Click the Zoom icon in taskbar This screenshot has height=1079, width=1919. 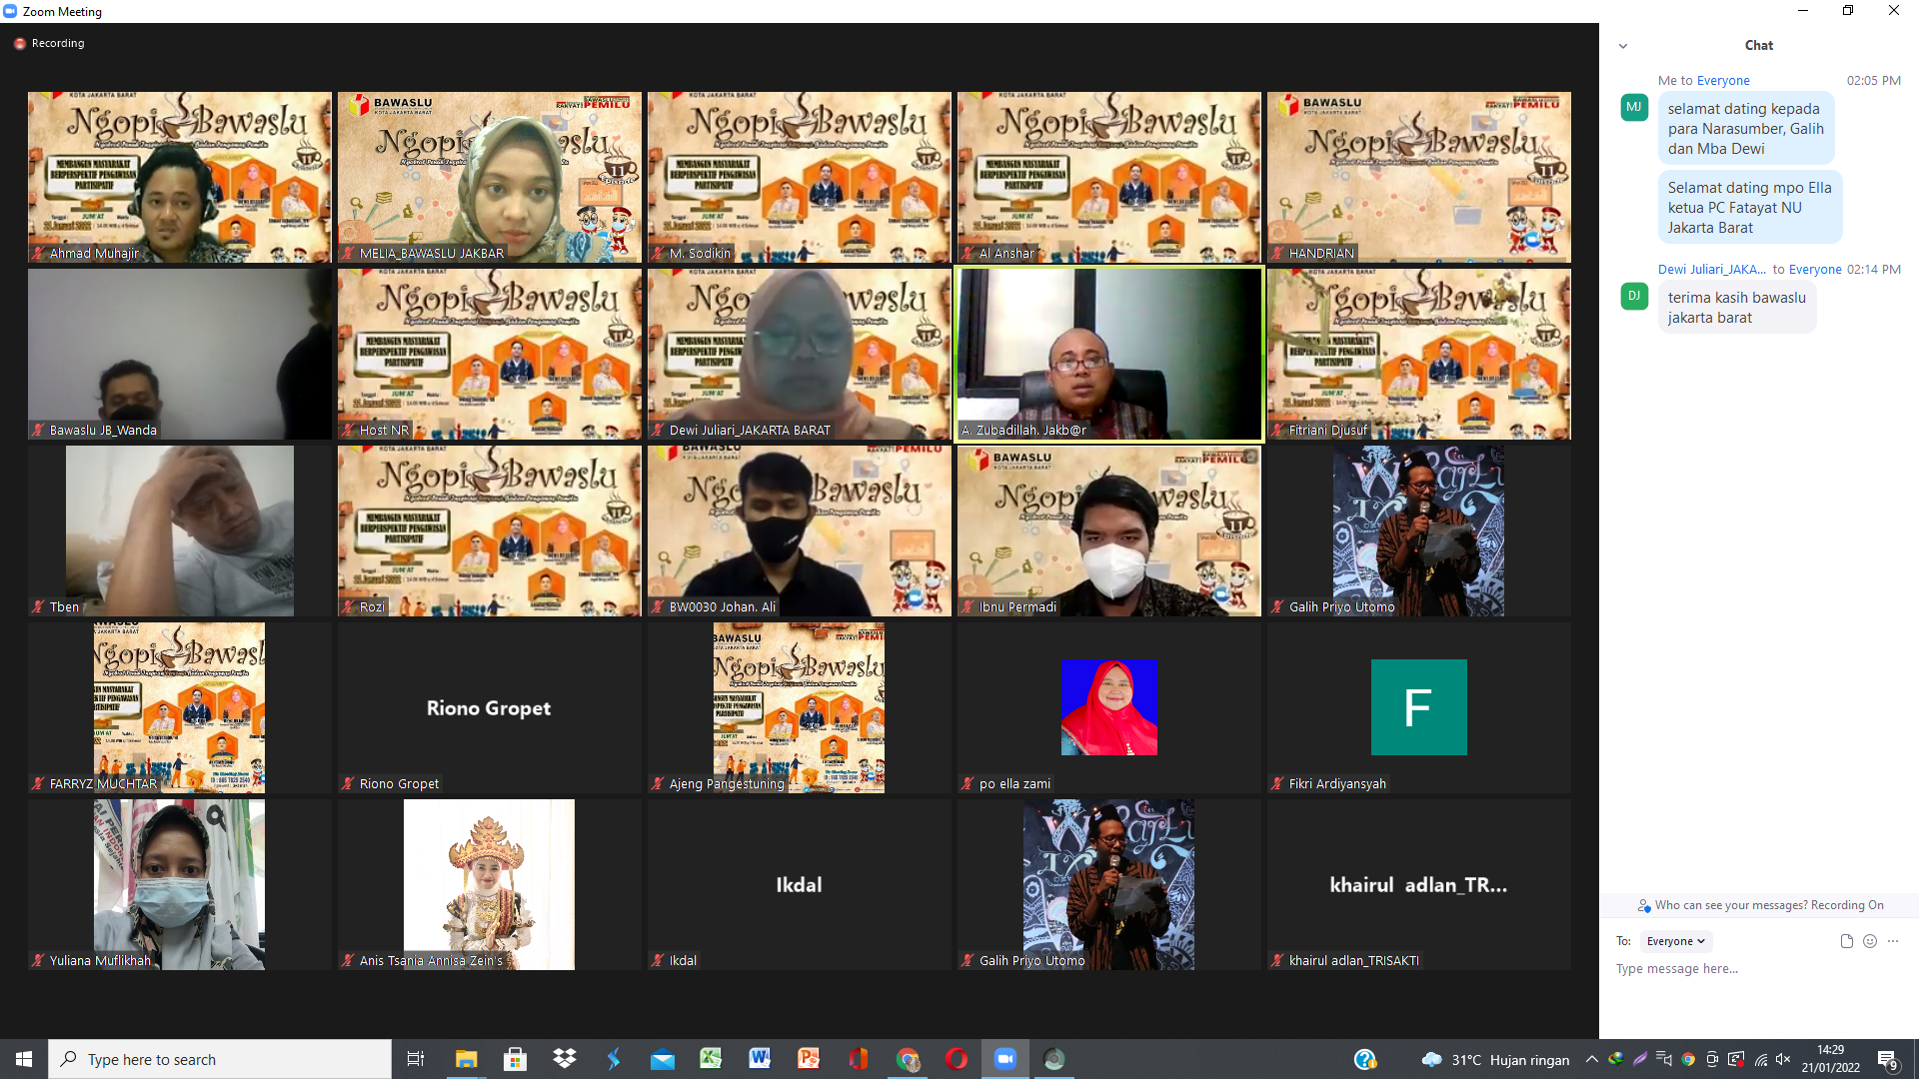point(1005,1059)
